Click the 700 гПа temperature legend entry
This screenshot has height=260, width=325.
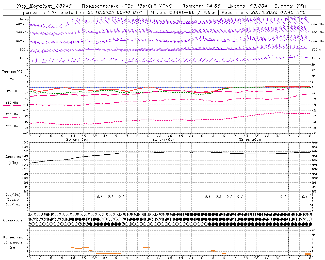click(x=12, y=115)
